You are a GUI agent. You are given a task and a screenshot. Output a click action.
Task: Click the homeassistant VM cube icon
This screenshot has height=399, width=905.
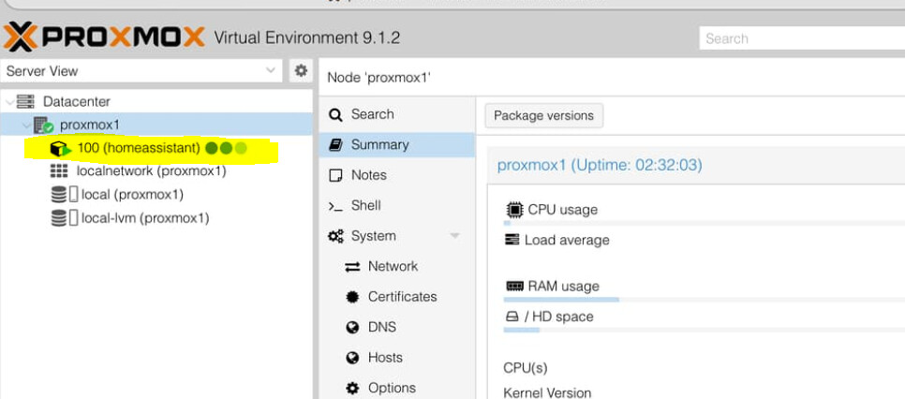click(x=60, y=149)
